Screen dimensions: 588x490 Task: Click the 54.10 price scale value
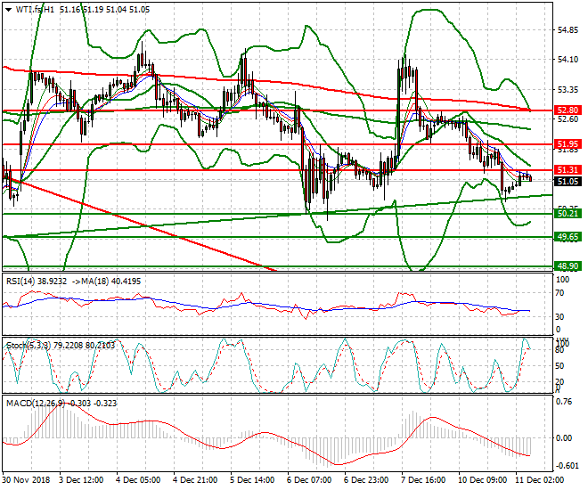(568, 59)
